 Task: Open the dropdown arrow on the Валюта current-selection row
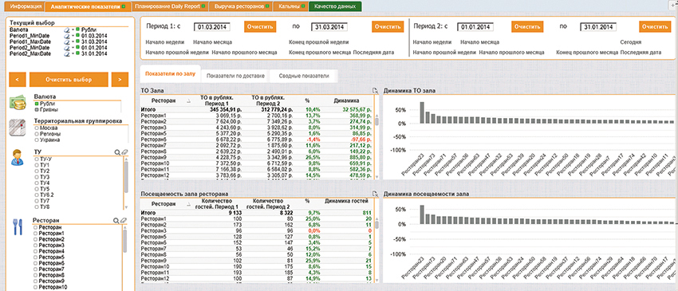click(x=73, y=29)
